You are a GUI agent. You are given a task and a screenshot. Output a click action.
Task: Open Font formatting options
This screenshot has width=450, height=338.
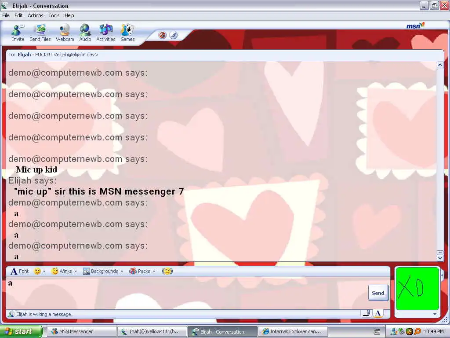[19, 271]
